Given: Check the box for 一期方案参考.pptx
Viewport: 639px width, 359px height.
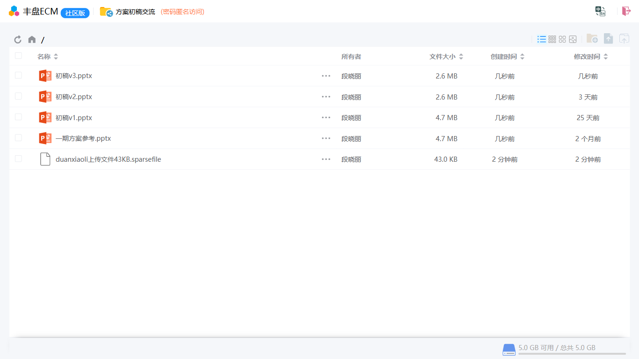Looking at the screenshot, I should pyautogui.click(x=18, y=137).
